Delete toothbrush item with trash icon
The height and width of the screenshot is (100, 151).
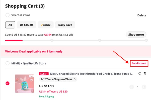pos(145,74)
